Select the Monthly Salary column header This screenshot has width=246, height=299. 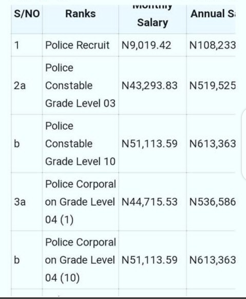[x=152, y=19]
